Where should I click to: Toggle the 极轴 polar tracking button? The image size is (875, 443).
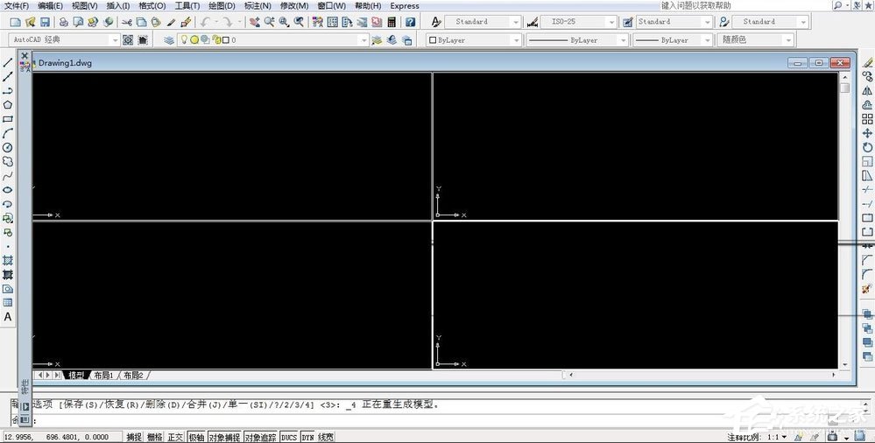(196, 438)
